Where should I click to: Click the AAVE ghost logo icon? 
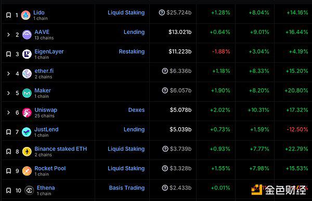[x=27, y=35]
